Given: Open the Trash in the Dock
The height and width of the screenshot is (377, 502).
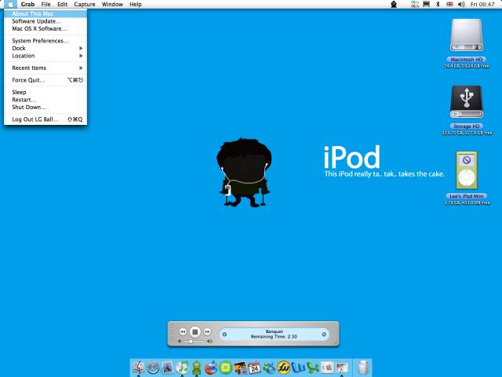Looking at the screenshot, I should pos(363,368).
